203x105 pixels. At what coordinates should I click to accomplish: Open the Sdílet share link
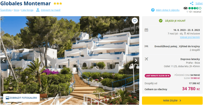(199, 3)
